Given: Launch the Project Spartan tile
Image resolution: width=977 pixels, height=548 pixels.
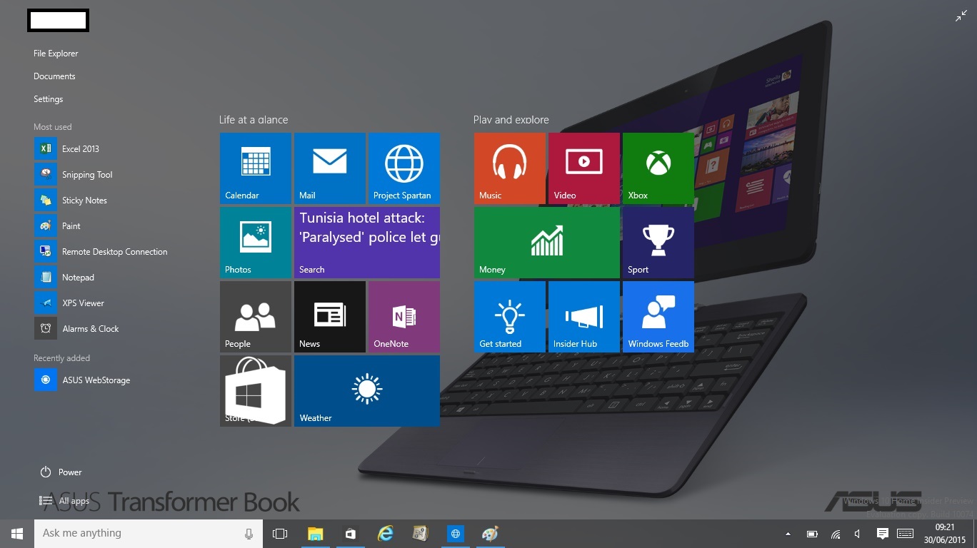Looking at the screenshot, I should (x=404, y=168).
